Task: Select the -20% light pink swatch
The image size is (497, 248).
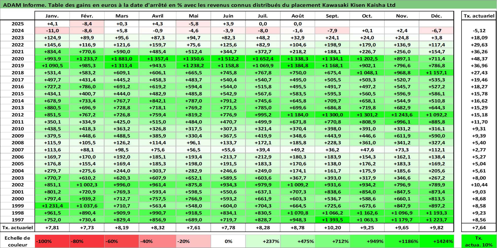Action: [194, 241]
